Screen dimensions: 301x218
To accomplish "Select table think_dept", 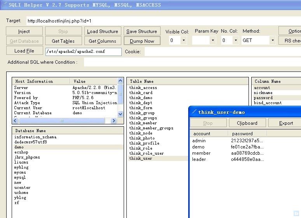I will click(141, 103).
